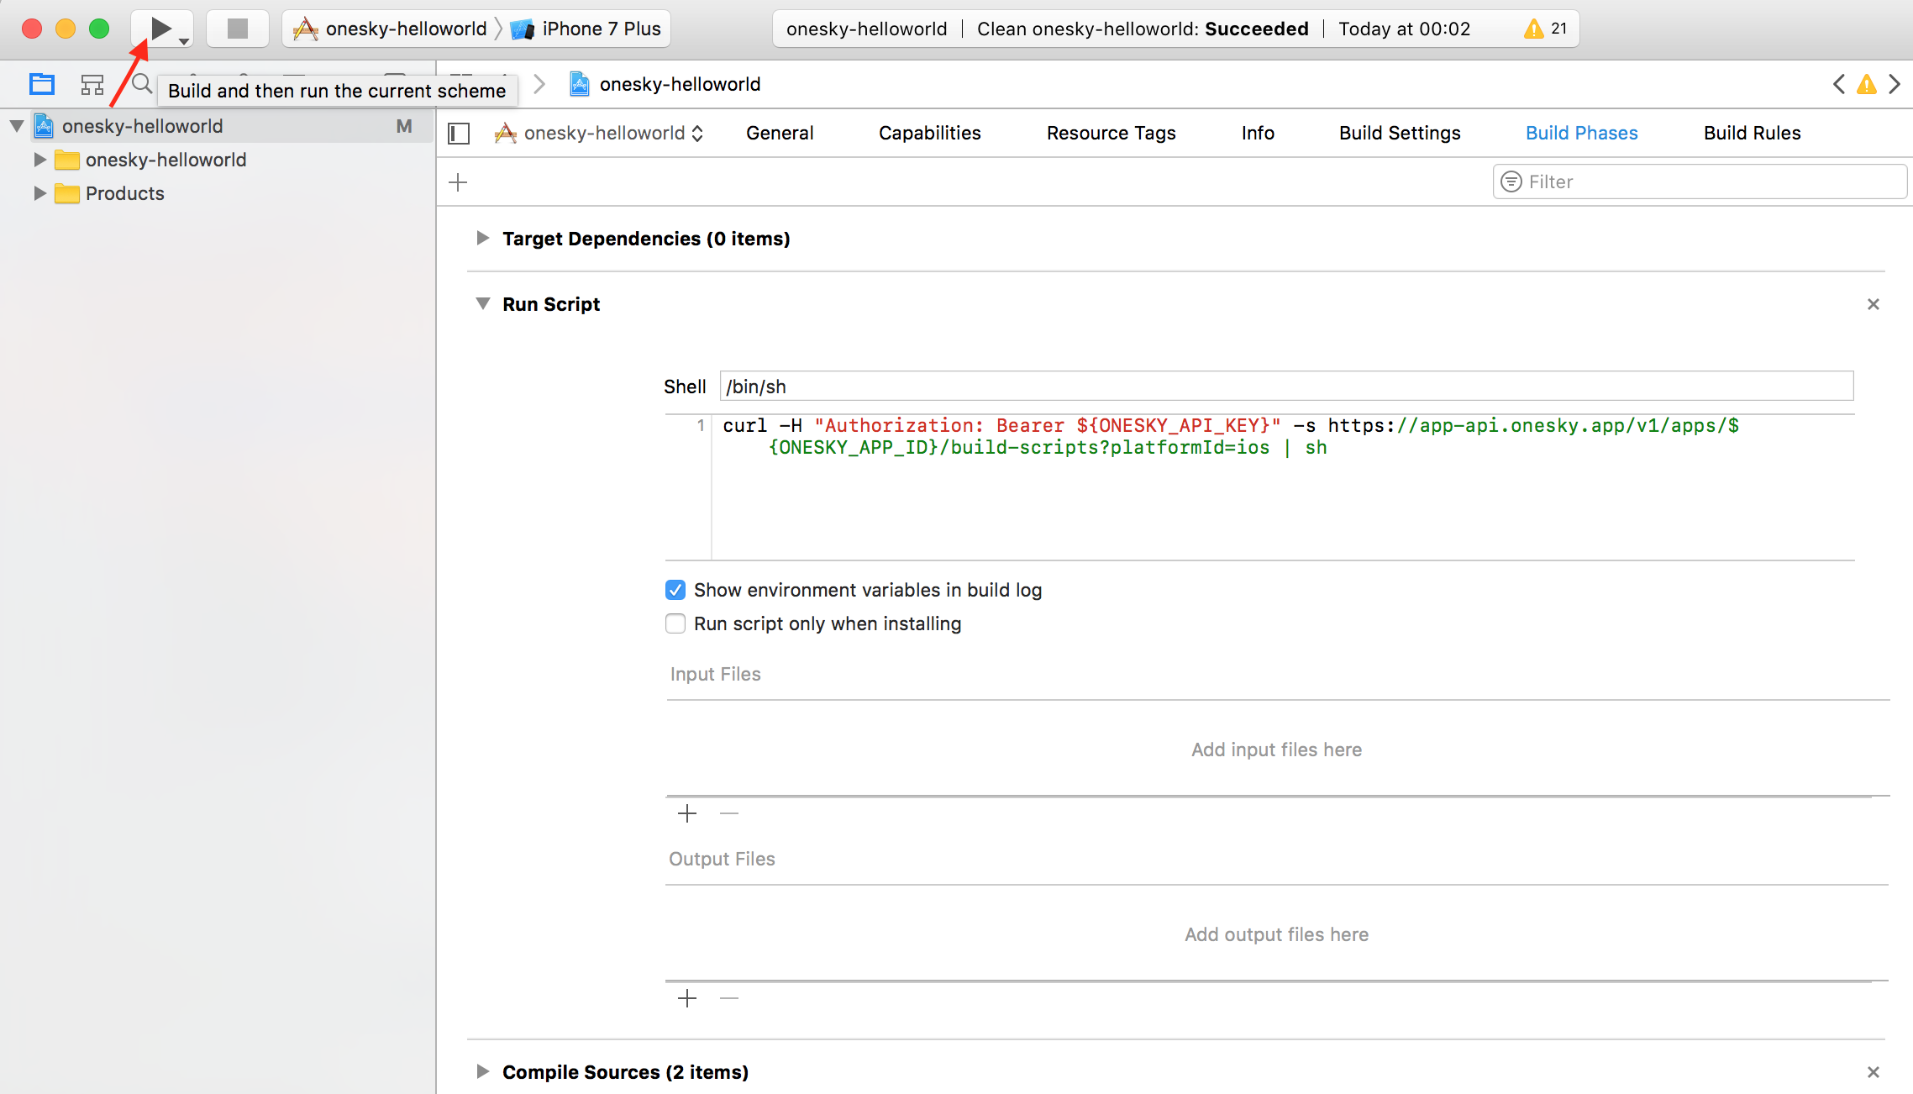Add new build phase plus button
This screenshot has width=1913, height=1094.
coord(458,182)
